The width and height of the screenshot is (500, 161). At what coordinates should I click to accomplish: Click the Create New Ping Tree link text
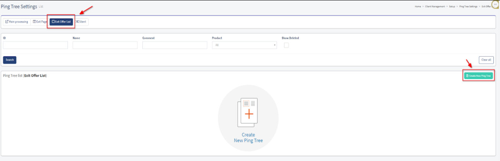[248, 138]
